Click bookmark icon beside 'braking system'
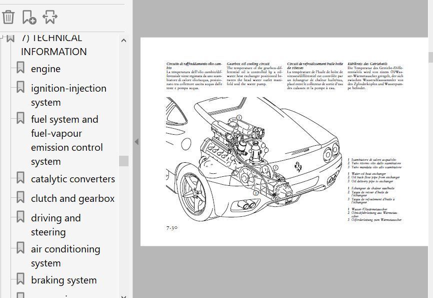The image size is (433, 298). pos(20,278)
